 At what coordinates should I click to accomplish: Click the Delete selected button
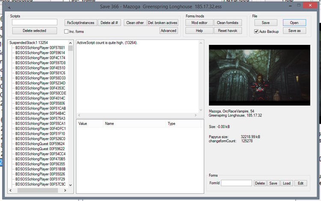pyautogui.click(x=34, y=31)
